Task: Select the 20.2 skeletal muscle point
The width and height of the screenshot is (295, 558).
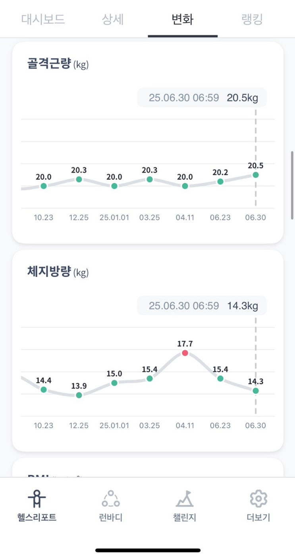Action: tap(220, 181)
